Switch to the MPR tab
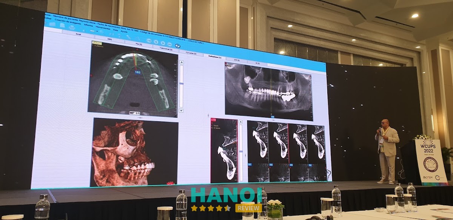453x220 pixels. 109,39
